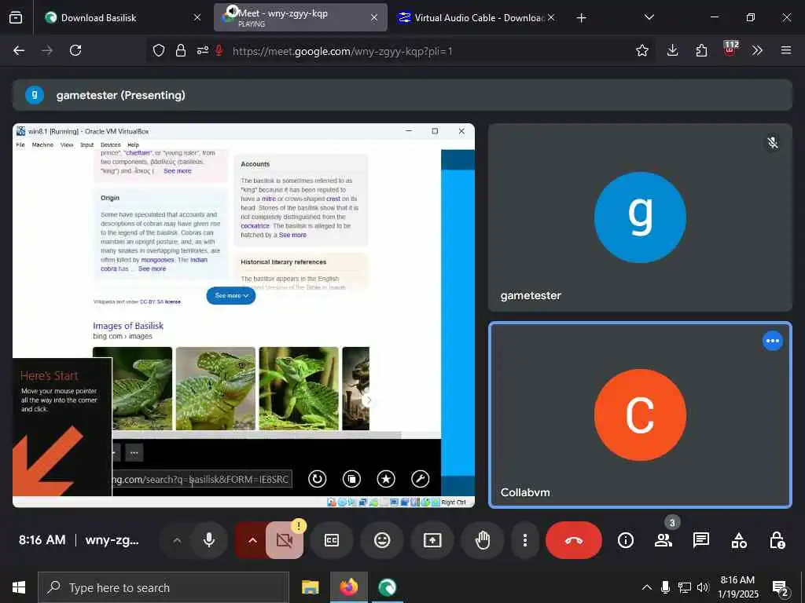Click Type here to search box
The width and height of the screenshot is (805, 603).
point(164,587)
